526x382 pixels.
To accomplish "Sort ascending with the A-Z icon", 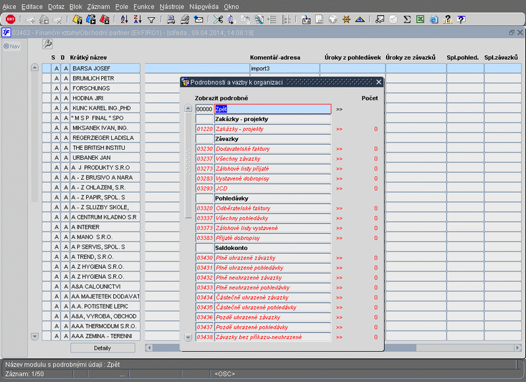I will (124, 20).
